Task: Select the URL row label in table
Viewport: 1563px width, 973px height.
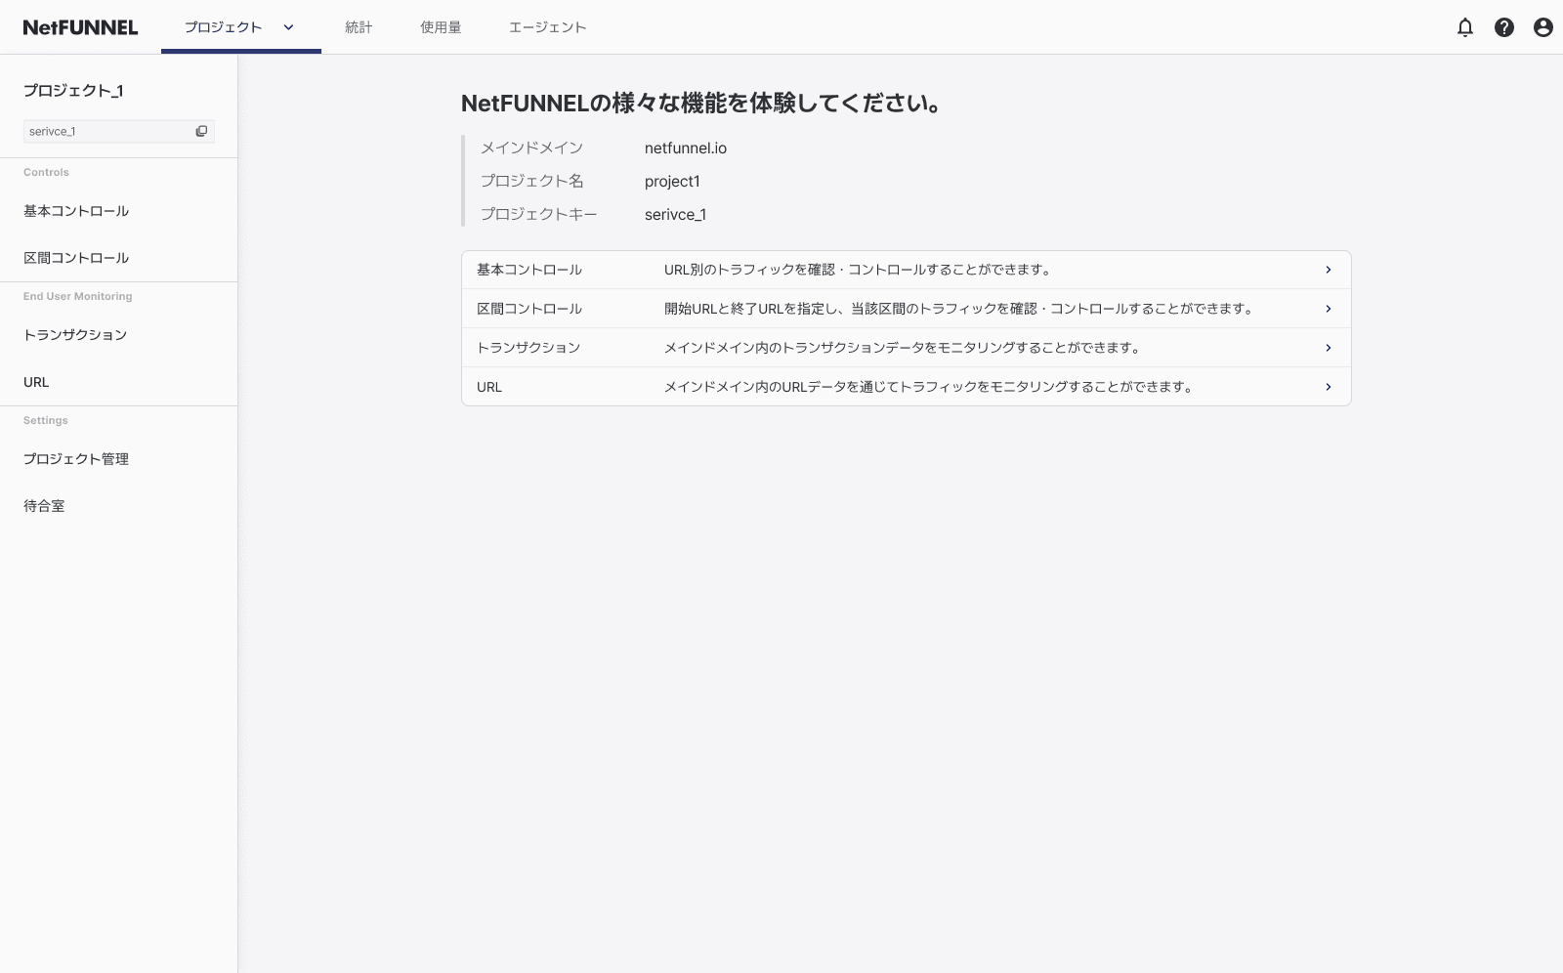Action: (489, 387)
